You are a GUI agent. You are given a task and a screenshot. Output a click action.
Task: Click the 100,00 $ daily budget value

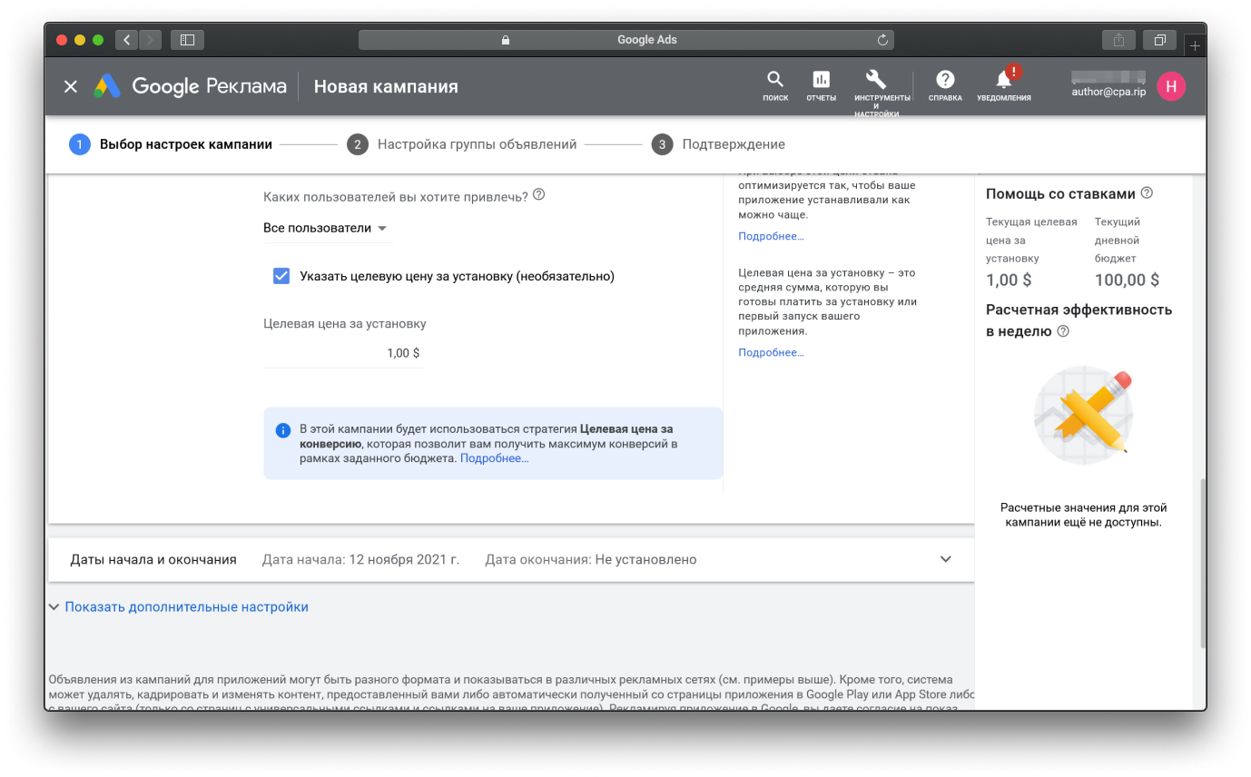pyautogui.click(x=1127, y=280)
